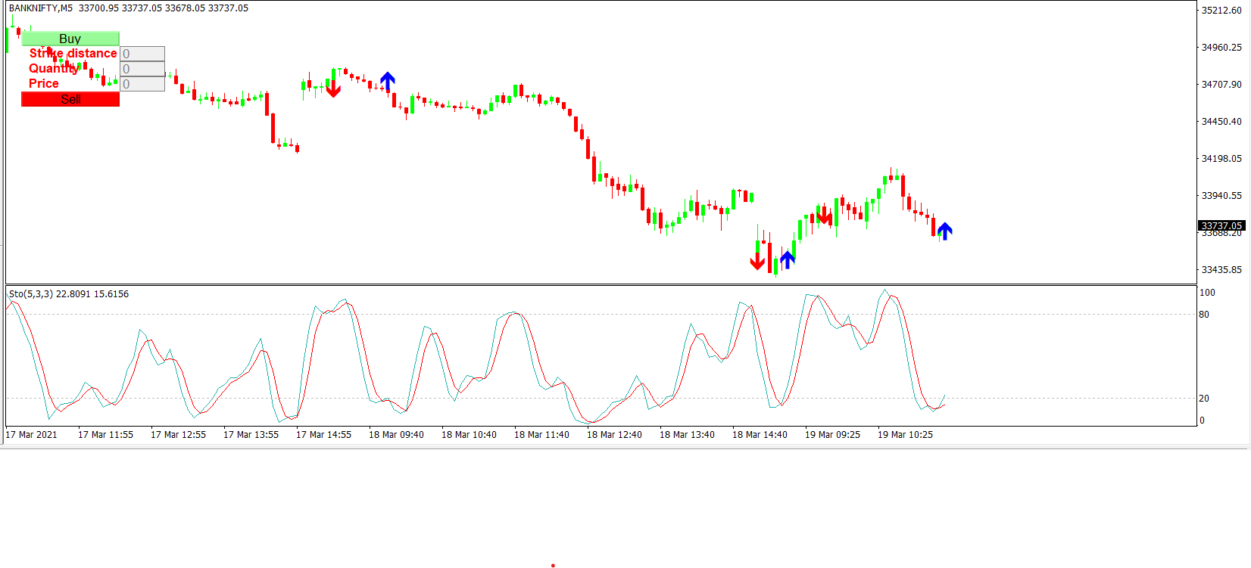This screenshot has width=1251, height=568.
Task: Click the stochastic 20 level label
Action: pos(1204,399)
